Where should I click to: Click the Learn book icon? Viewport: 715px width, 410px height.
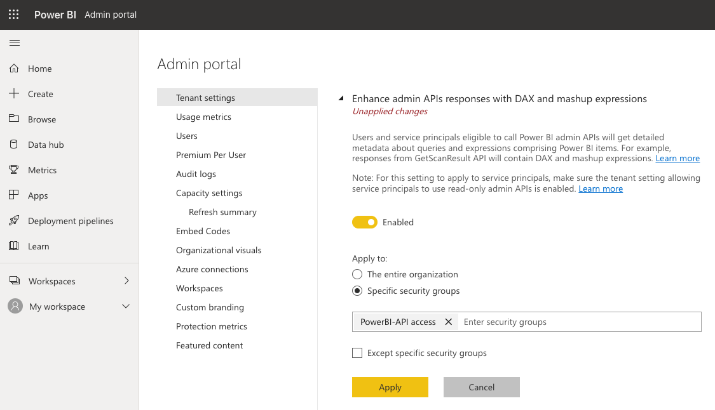[14, 246]
